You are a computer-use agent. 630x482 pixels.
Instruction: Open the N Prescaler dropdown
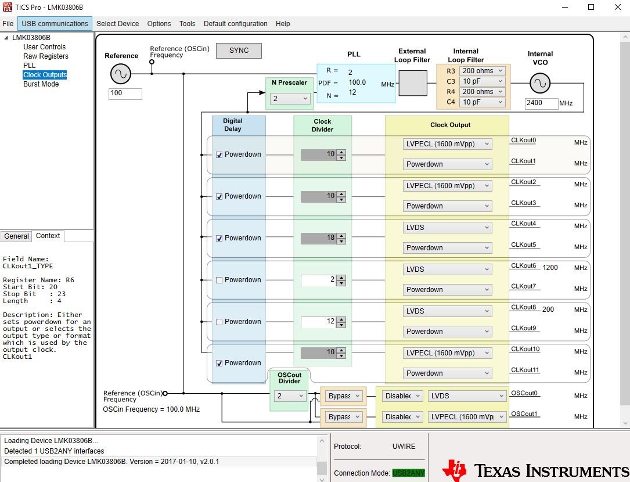pos(290,99)
